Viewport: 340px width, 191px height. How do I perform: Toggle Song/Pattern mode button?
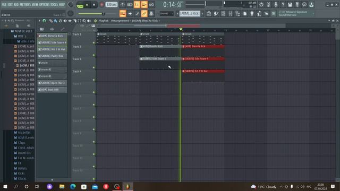click(x=80, y=5)
